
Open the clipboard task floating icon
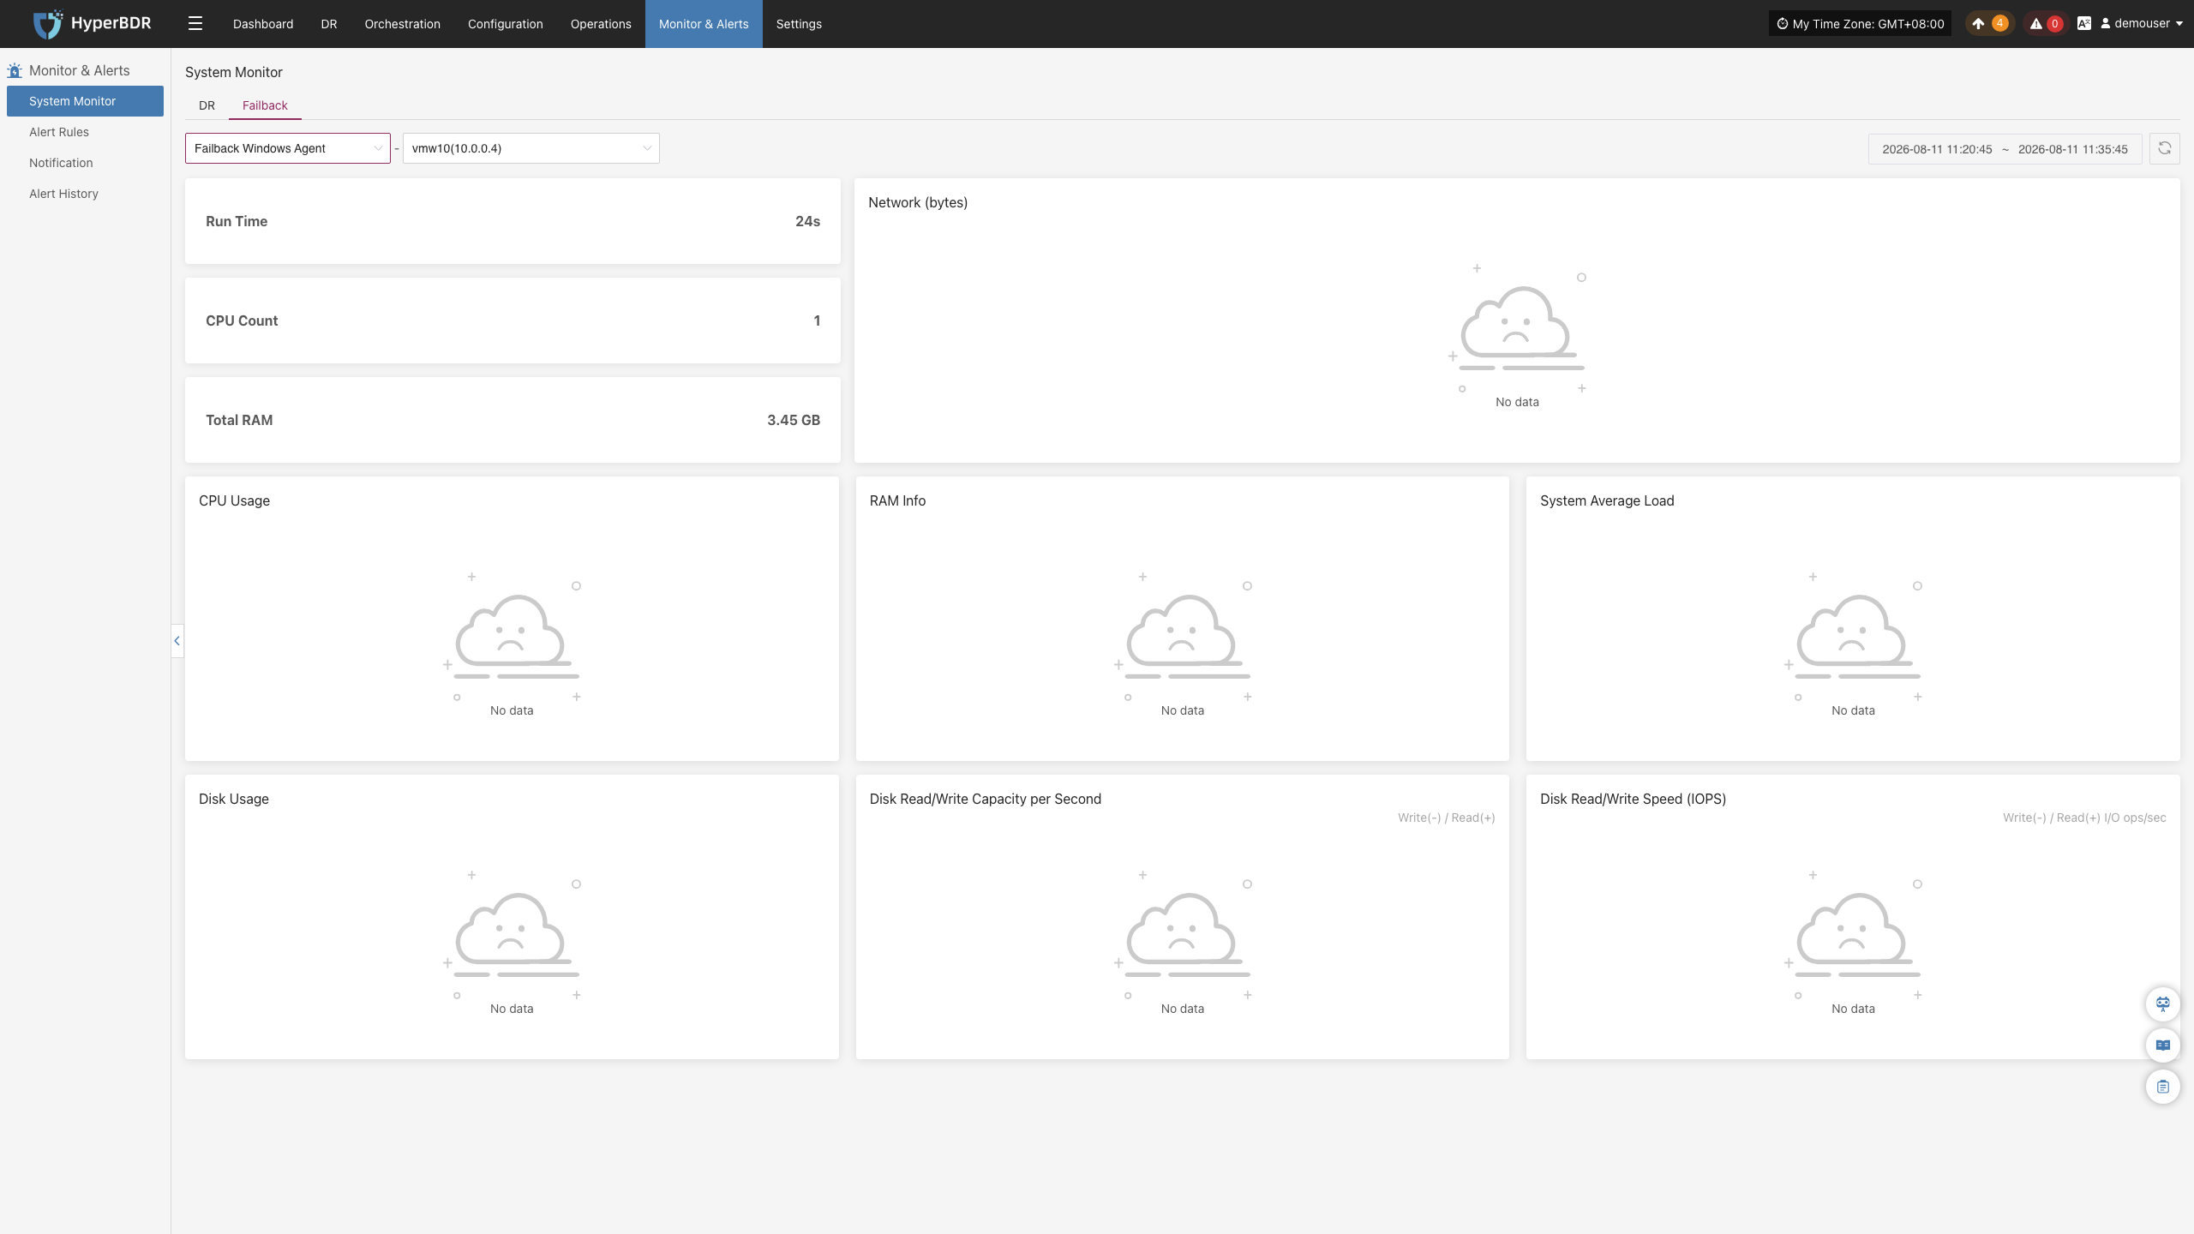click(x=2163, y=1086)
